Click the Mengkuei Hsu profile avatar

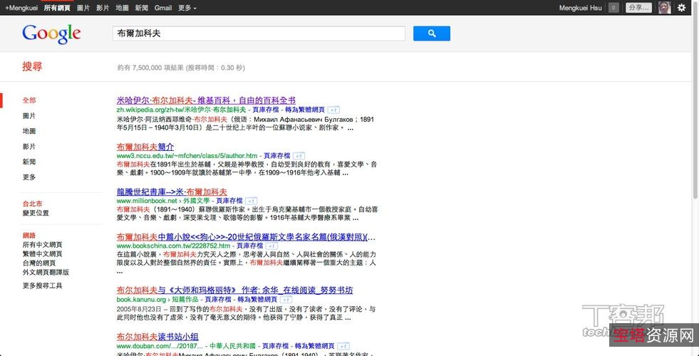664,8
